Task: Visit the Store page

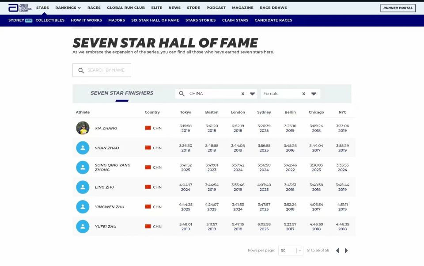Action: [x=193, y=8]
